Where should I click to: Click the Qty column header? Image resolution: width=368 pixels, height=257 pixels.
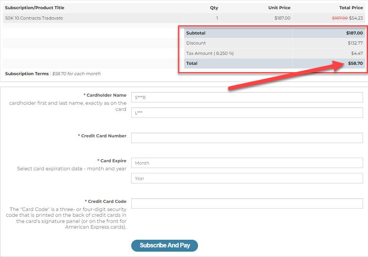tap(214, 8)
